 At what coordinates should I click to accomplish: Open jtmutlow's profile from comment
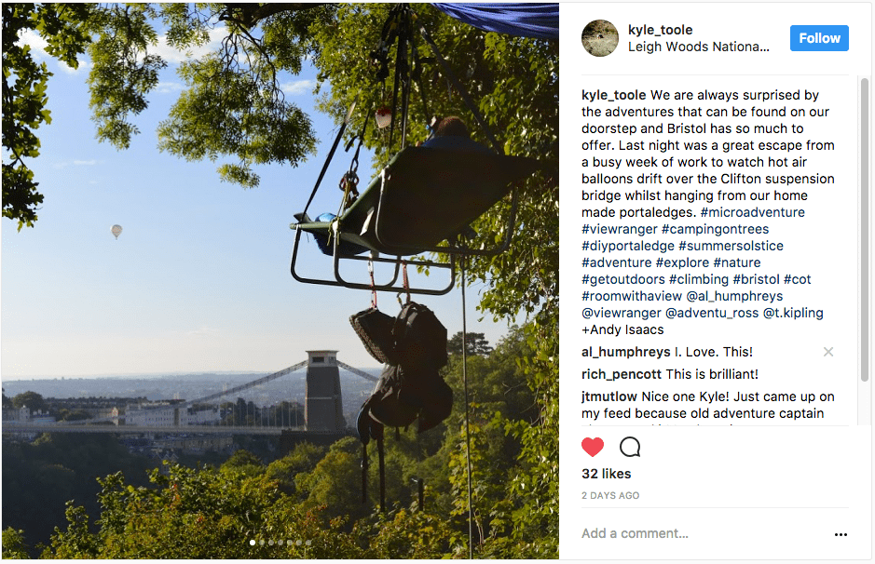click(609, 396)
